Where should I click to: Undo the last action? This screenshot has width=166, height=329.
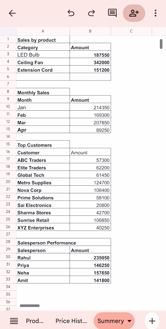[71, 13]
